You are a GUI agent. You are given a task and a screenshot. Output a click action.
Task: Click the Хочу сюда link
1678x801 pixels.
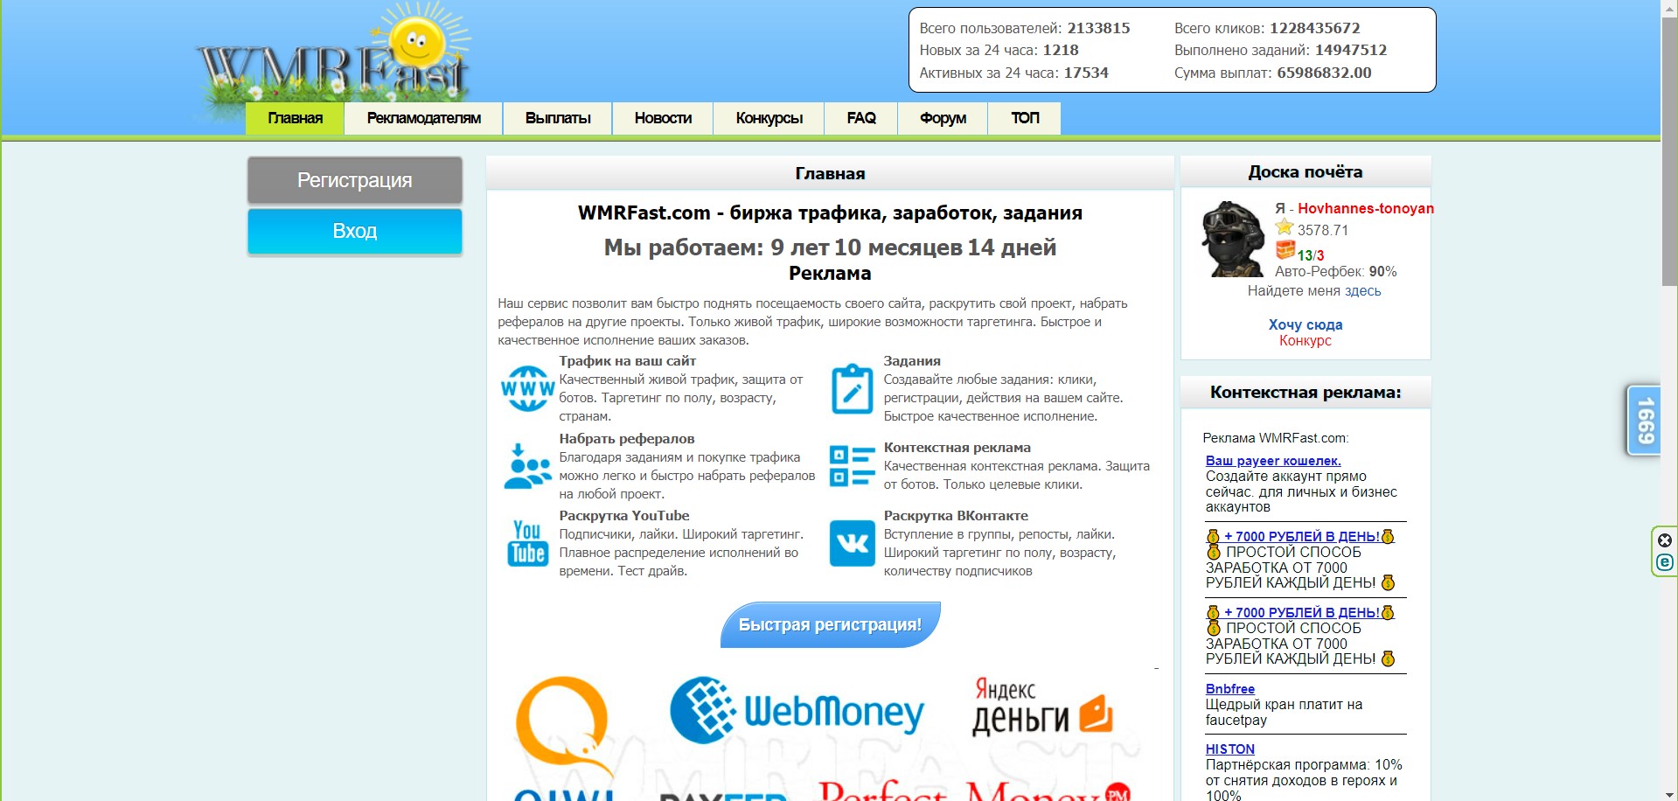(1305, 324)
